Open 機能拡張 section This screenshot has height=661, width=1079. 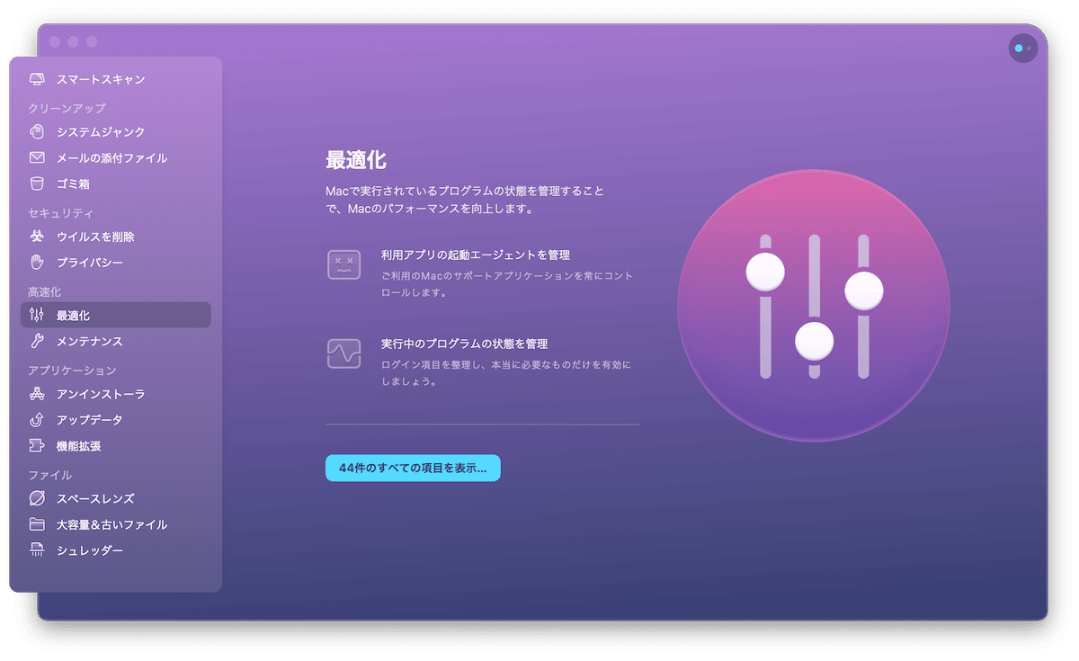click(x=116, y=446)
